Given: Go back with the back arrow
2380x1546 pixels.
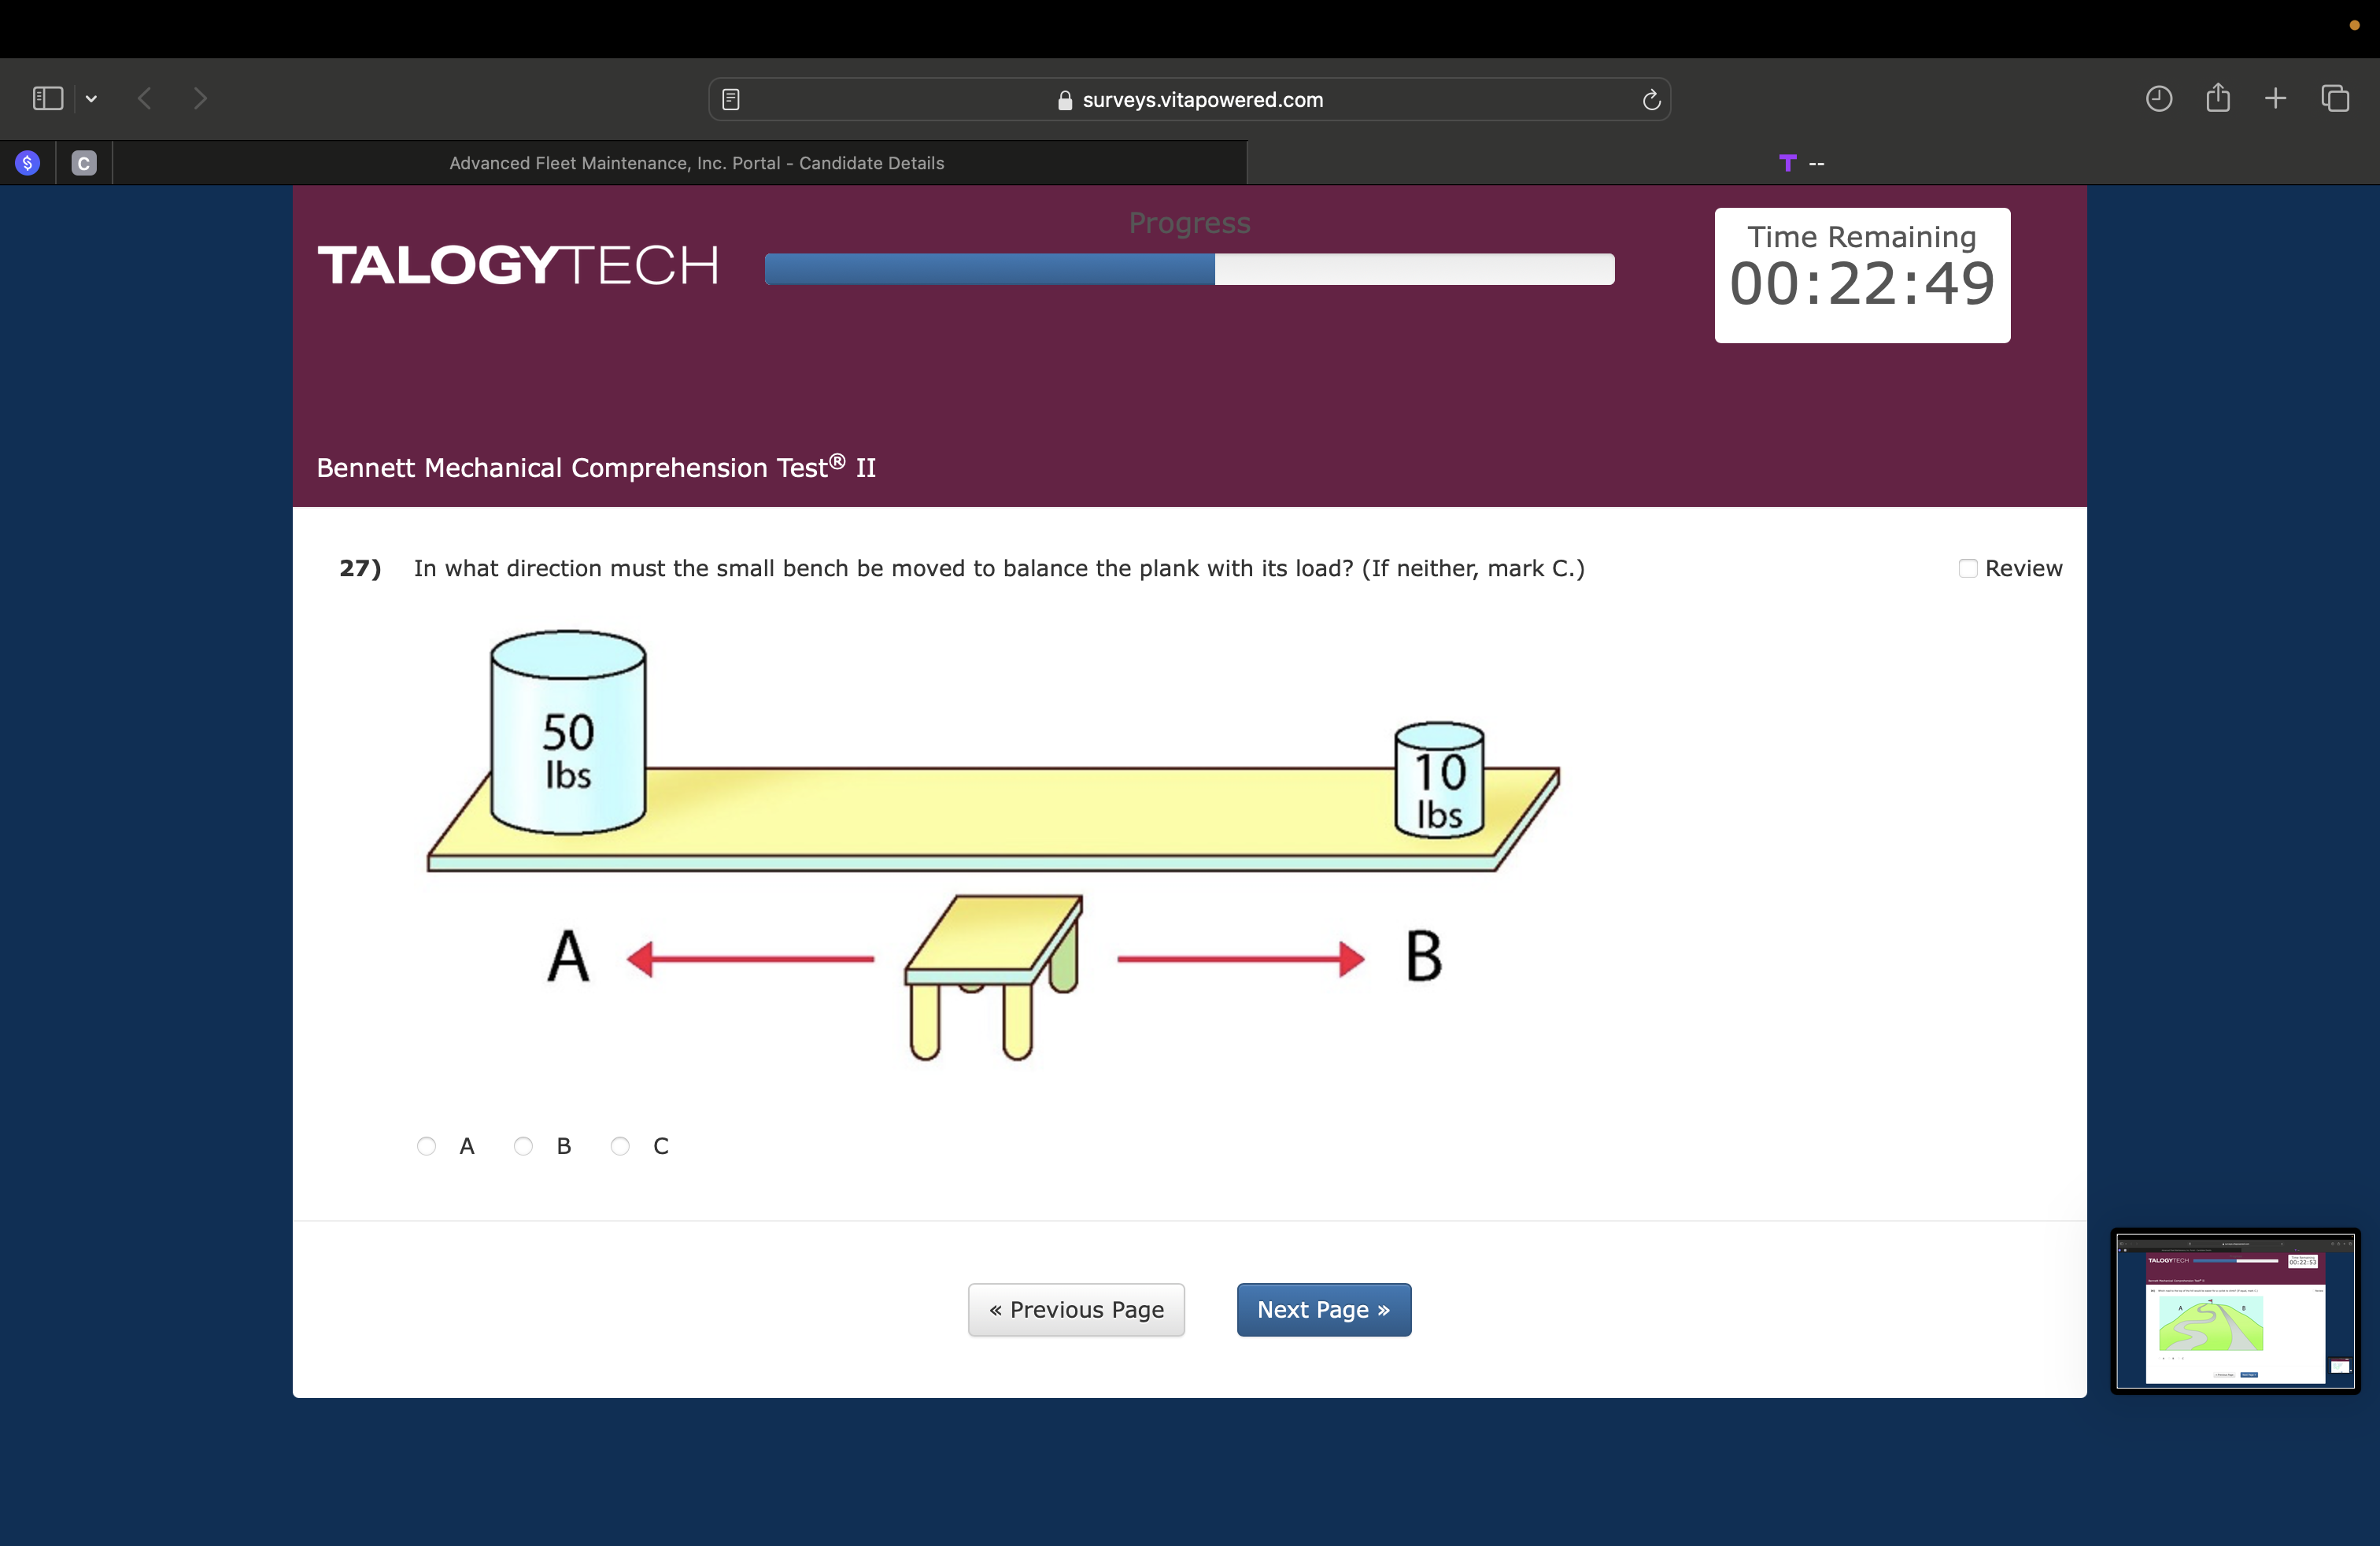Looking at the screenshot, I should (x=145, y=98).
